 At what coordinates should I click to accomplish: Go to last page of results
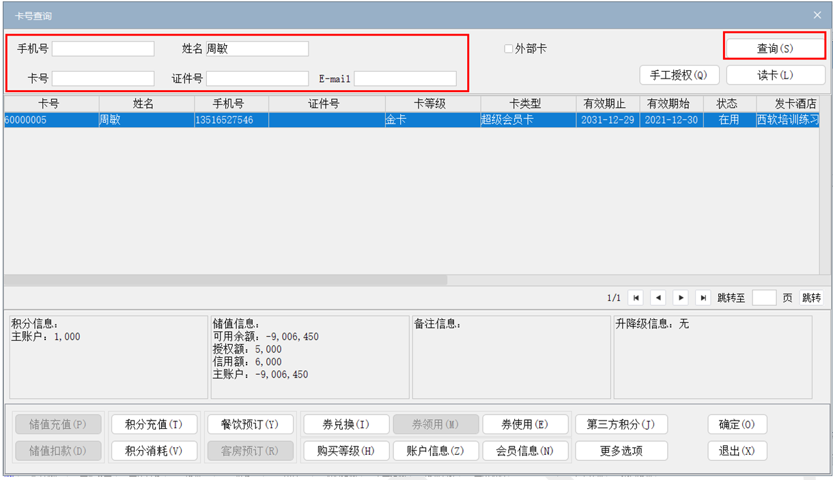coord(703,298)
